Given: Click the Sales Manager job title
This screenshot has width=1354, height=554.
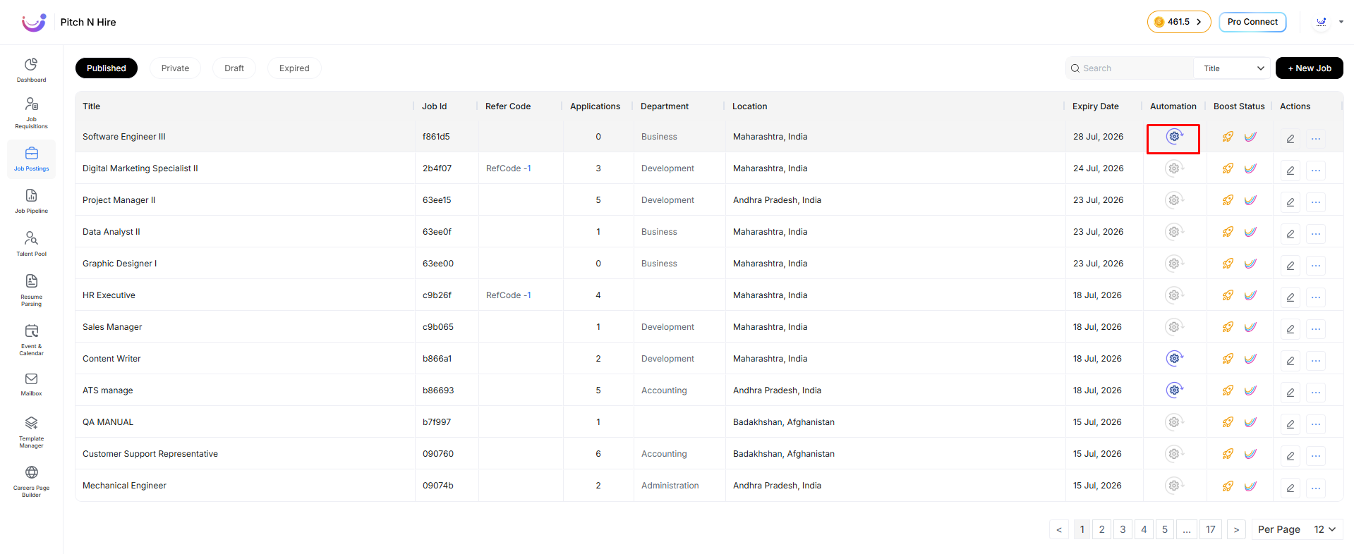Looking at the screenshot, I should pyautogui.click(x=112, y=327).
